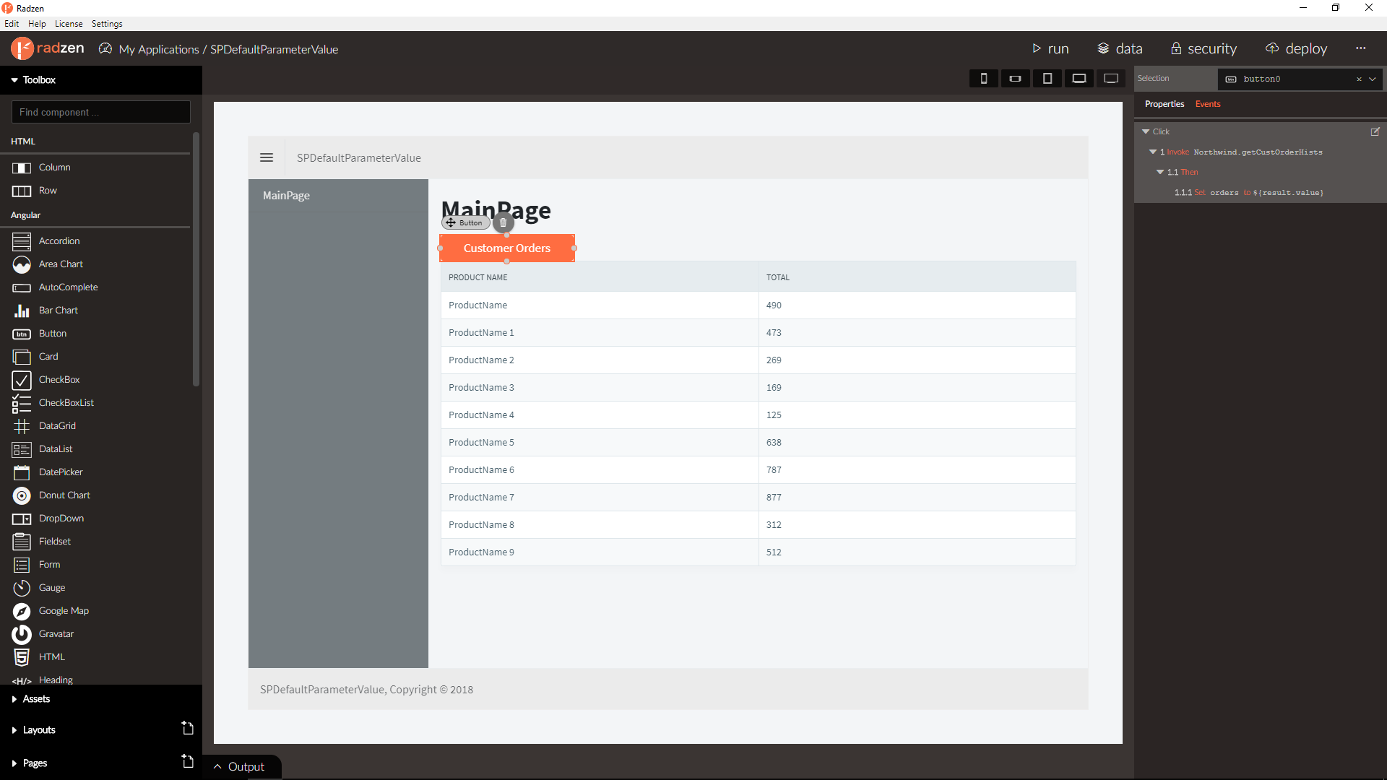Select the Card component icon
This screenshot has width=1387, height=780.
coord(22,357)
